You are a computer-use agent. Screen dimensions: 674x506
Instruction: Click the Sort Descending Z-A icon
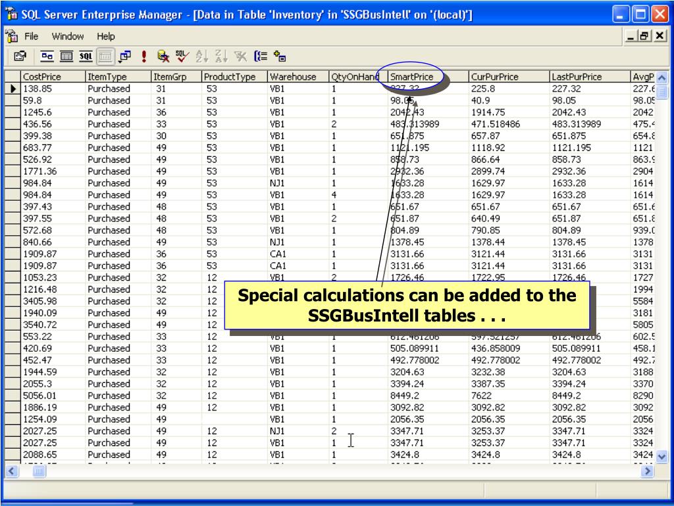221,57
